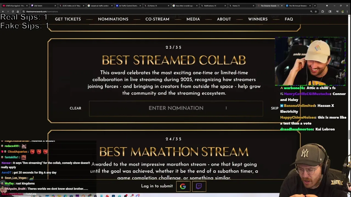This screenshot has height=197, width=351.
Task: Open the ABOUT page link
Action: 224,19
